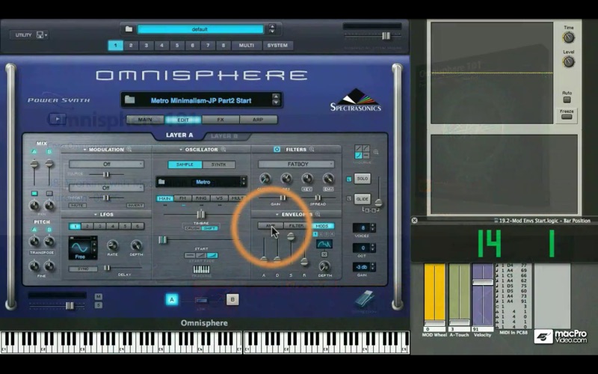Image resolution: width=598 pixels, height=374 pixels.
Task: Step through patches with Metro Minimalism arrows
Action: click(x=276, y=100)
